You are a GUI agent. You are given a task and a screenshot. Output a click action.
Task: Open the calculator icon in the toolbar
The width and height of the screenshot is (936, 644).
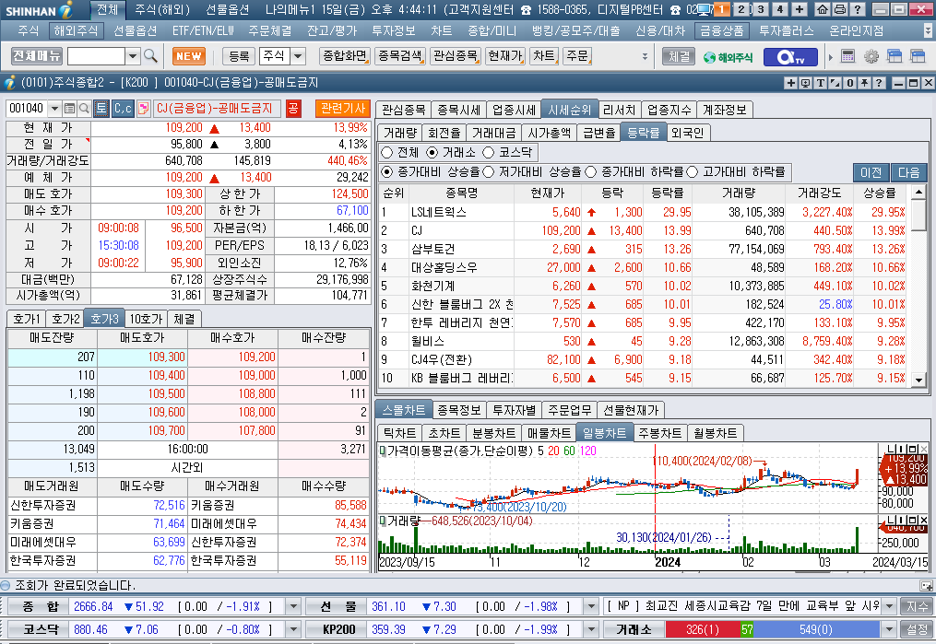click(847, 56)
